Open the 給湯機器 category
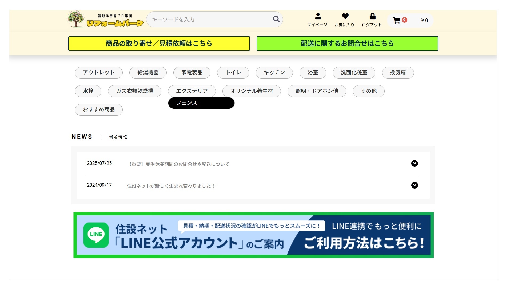The image size is (506, 290). (x=148, y=72)
